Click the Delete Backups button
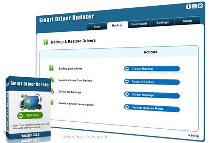210x143 pixels. [x=152, y=95]
